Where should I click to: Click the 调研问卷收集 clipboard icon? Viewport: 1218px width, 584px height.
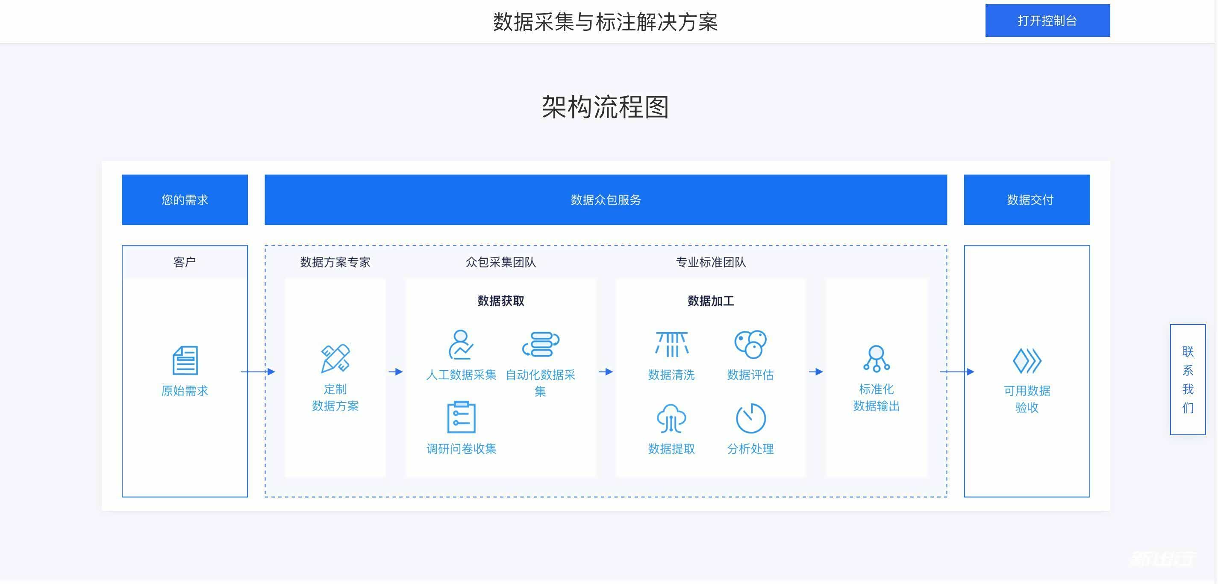coord(461,417)
